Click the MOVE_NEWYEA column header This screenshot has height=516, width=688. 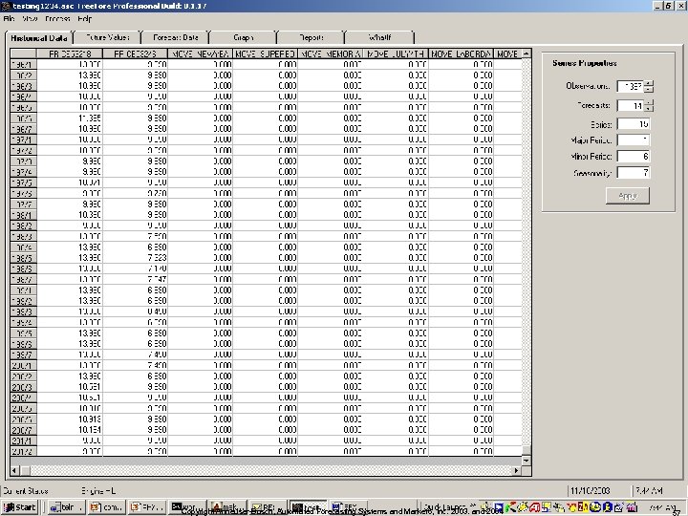coord(200,54)
